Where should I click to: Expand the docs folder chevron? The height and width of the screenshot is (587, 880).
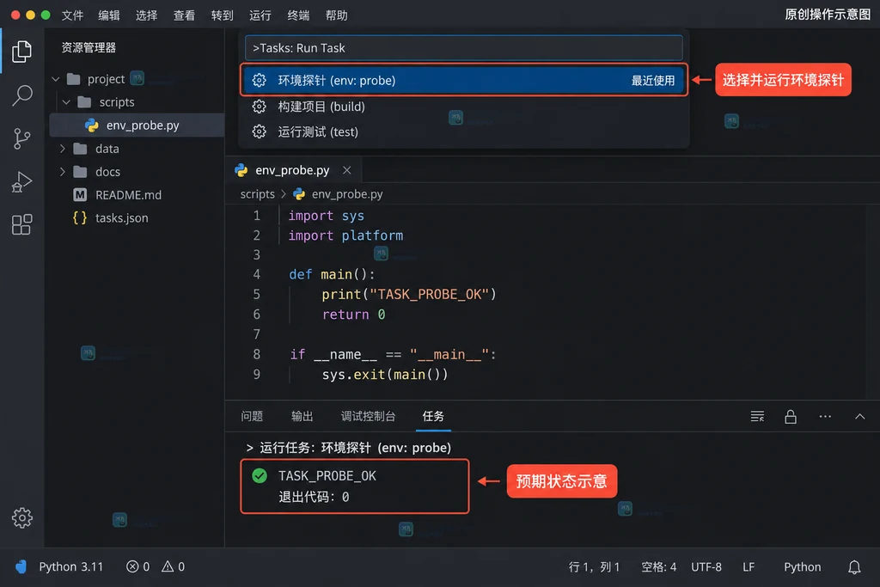point(62,172)
